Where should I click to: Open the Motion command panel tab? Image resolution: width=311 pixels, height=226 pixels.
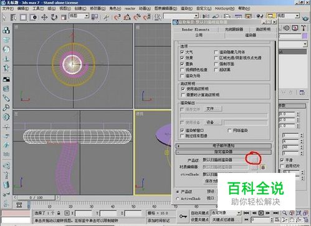[287, 28]
